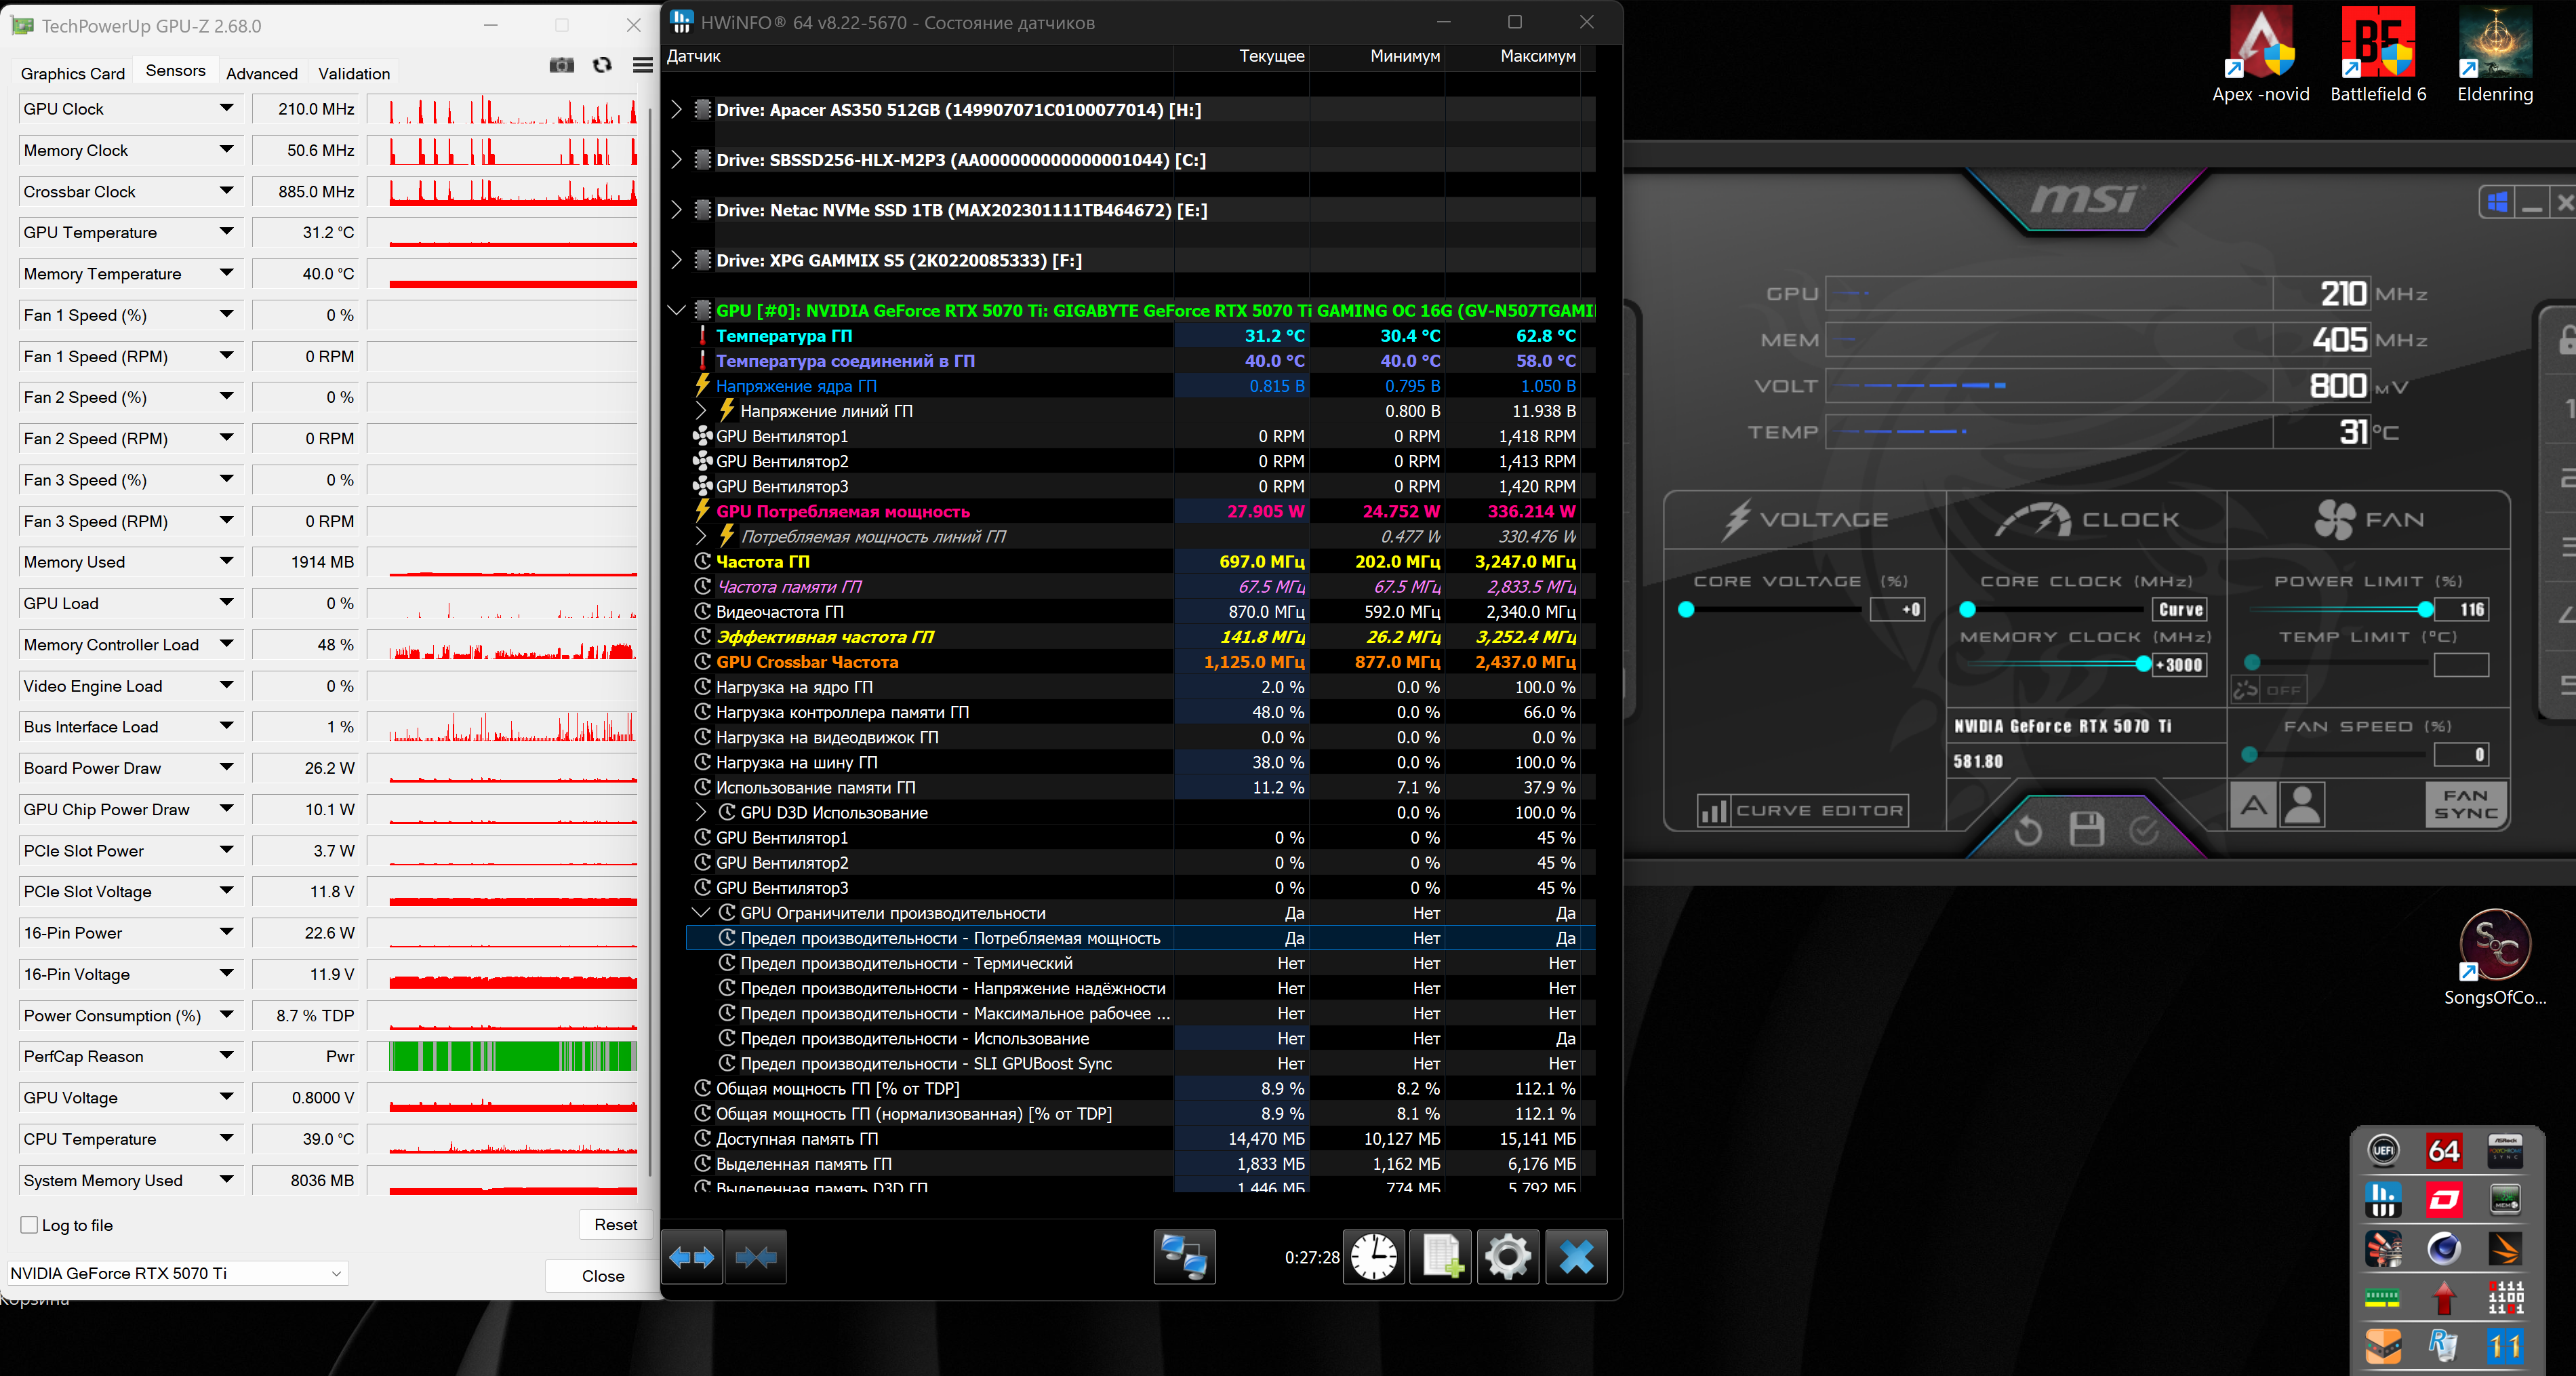Switch to the Graphics Card tab
The image size is (2576, 1376).
pyautogui.click(x=73, y=73)
